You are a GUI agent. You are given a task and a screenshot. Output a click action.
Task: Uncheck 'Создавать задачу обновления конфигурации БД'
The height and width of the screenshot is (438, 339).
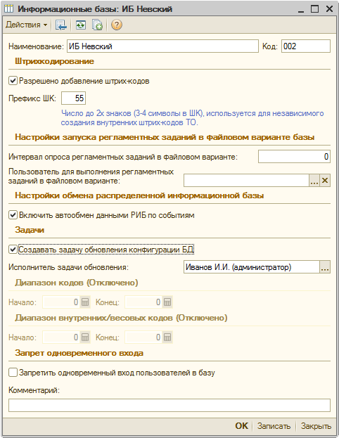[x=13, y=250]
